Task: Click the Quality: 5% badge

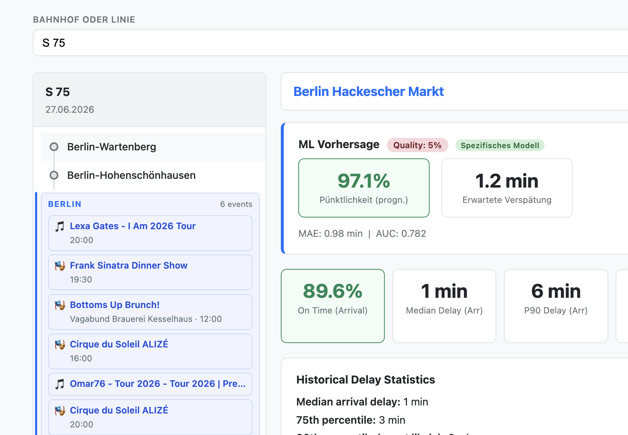Action: (417, 145)
